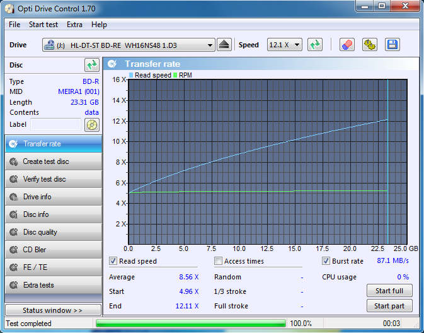Click the eraser icon in toolbar
Screen dimensions: 424x333
tap(347, 45)
